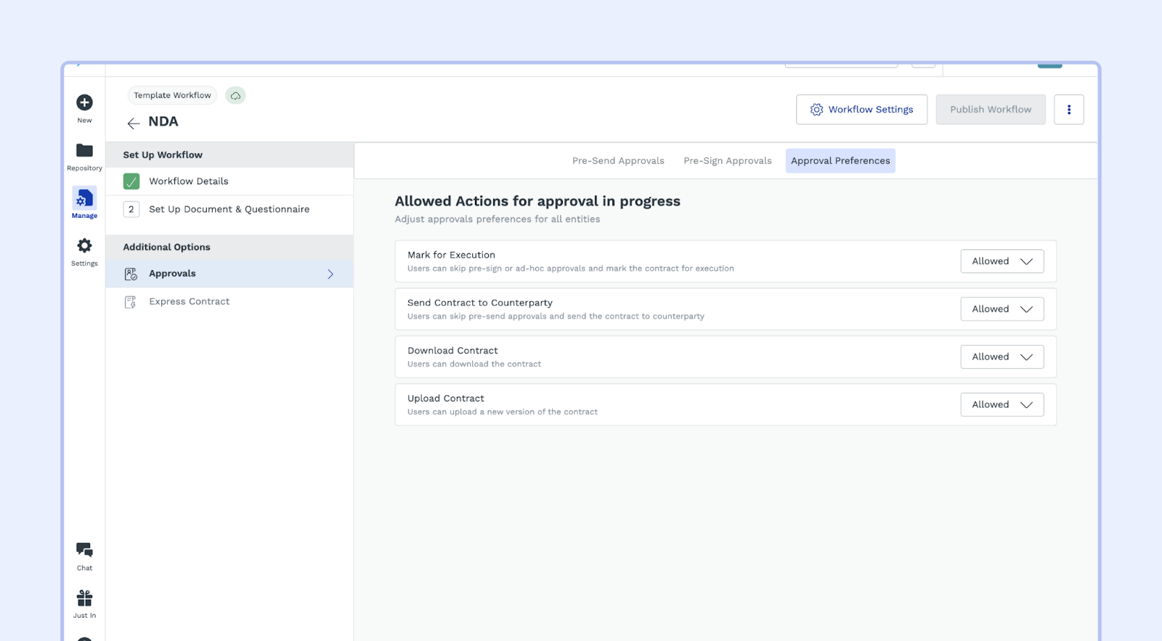1162x641 pixels.
Task: Select Set Up Document & Questionnaire step
Action: pos(229,210)
